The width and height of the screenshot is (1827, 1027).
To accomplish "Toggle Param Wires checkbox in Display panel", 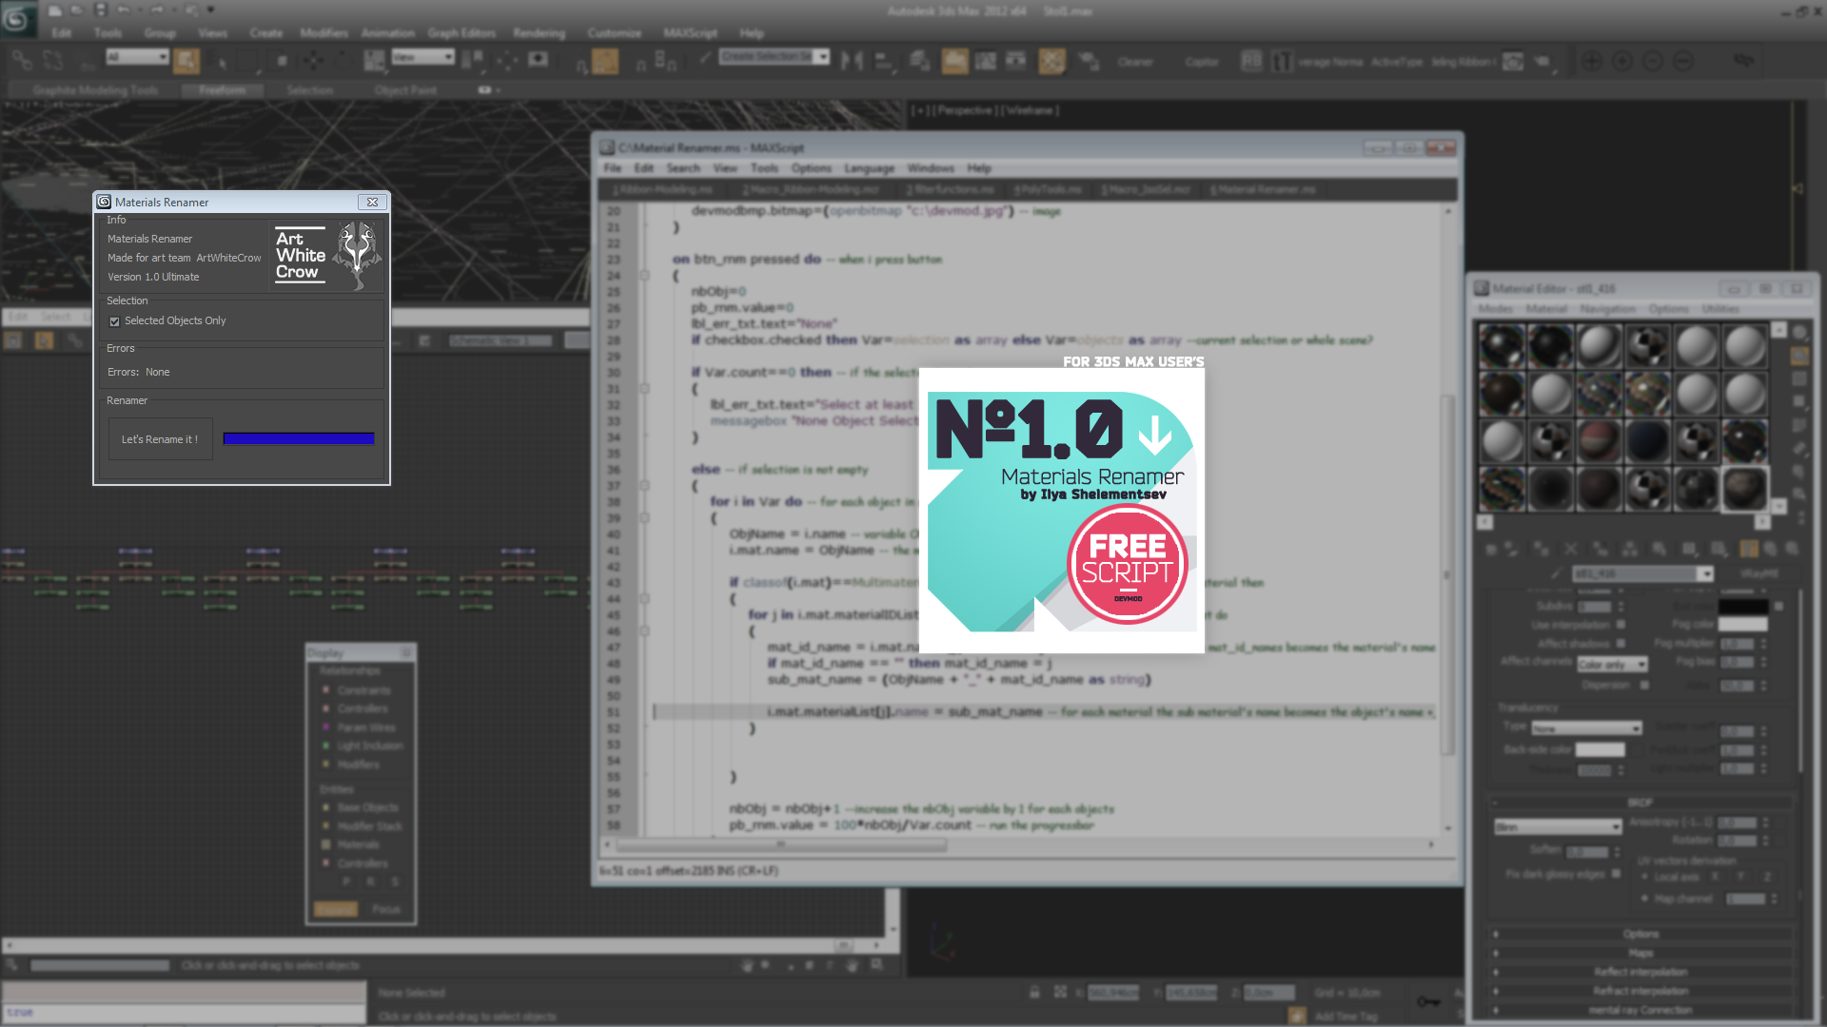I will tap(325, 727).
